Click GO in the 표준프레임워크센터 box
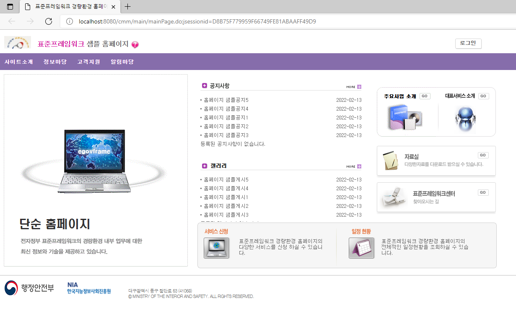The height and width of the screenshot is (316, 516). coord(483,192)
